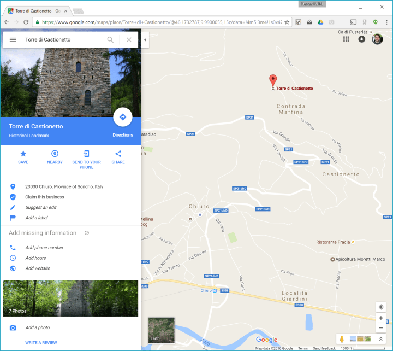The width and height of the screenshot is (393, 351).
Task: Expand imagery strip with double chevron
Action: click(x=381, y=339)
